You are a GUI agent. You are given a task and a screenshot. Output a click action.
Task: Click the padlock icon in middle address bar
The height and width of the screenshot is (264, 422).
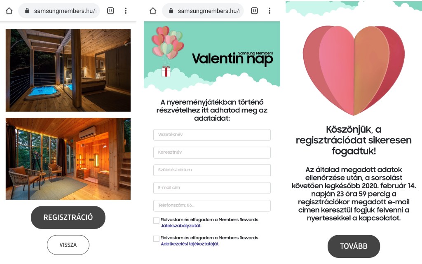[171, 11]
